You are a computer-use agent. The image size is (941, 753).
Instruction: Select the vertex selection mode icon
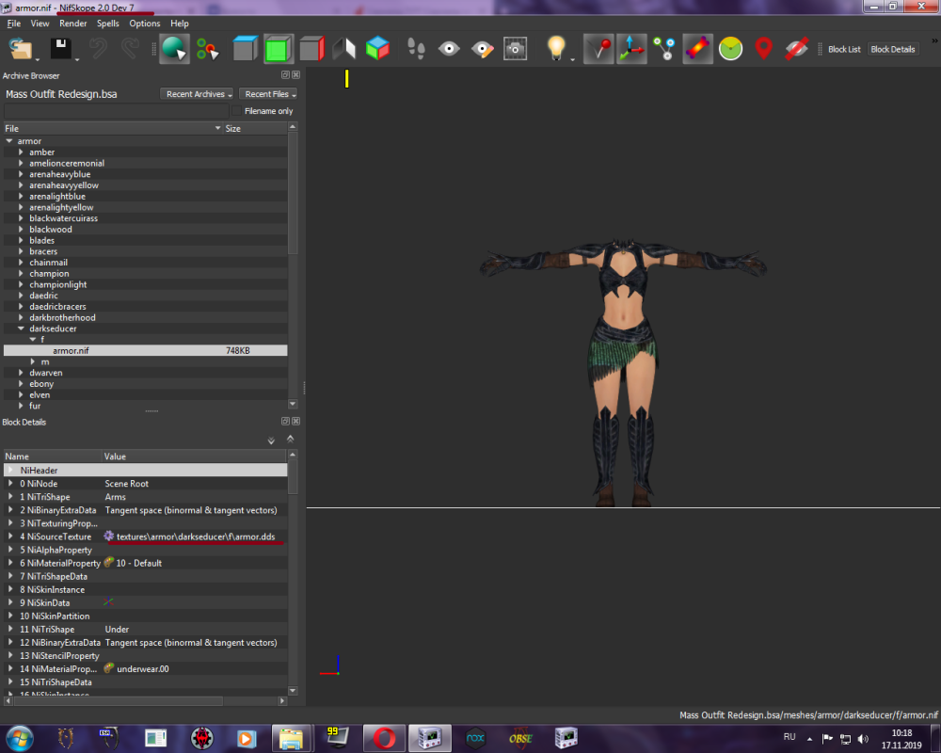click(x=208, y=49)
